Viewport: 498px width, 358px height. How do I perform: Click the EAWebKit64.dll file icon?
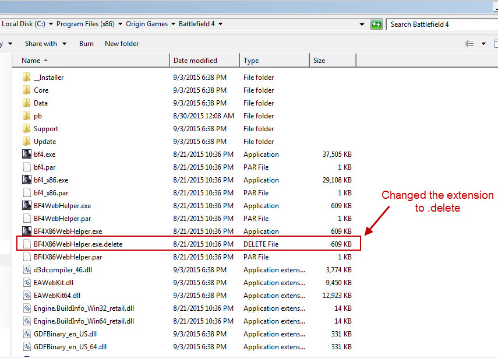(x=27, y=296)
